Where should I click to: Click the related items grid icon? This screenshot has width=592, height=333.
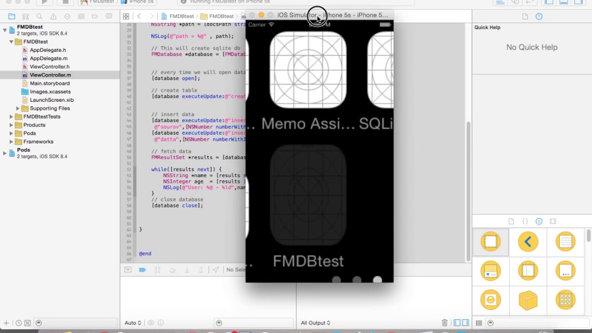[126, 16]
